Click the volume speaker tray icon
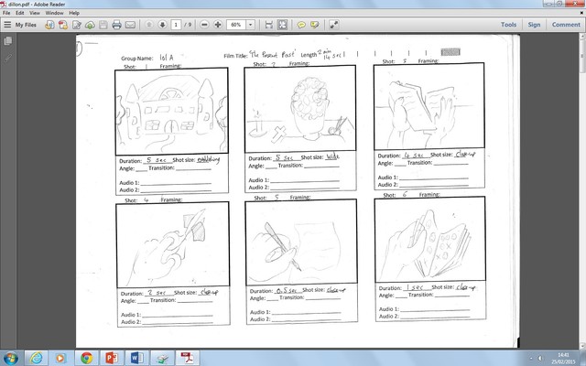 point(540,359)
